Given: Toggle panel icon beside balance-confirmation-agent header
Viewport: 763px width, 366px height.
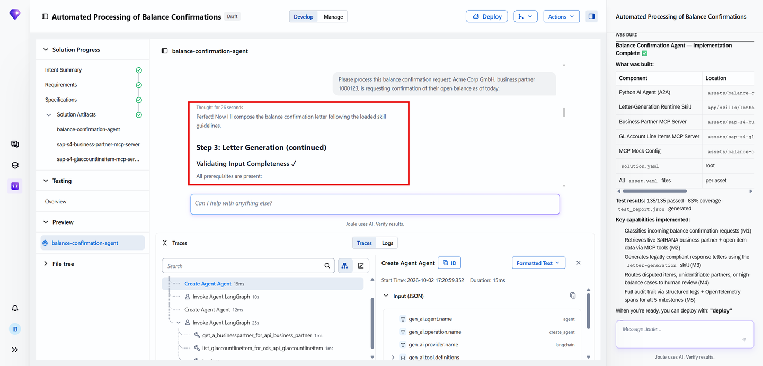Looking at the screenshot, I should (x=164, y=51).
